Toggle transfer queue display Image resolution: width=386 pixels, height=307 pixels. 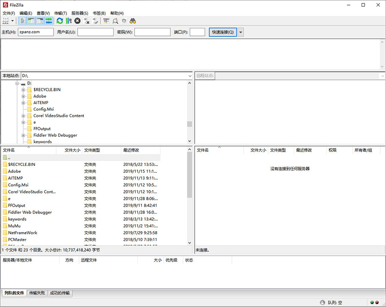click(x=48, y=21)
